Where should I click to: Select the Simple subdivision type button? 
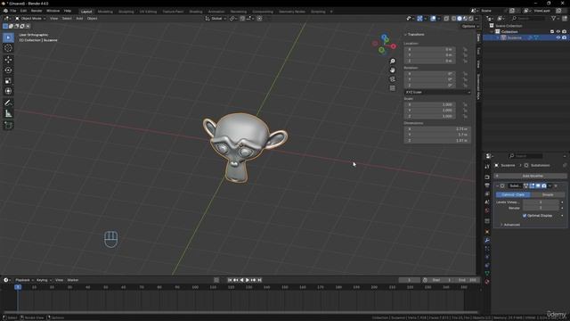[x=548, y=194]
